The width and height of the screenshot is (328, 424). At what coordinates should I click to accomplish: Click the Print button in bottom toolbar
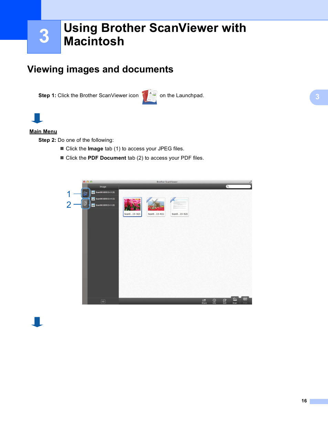(245, 300)
